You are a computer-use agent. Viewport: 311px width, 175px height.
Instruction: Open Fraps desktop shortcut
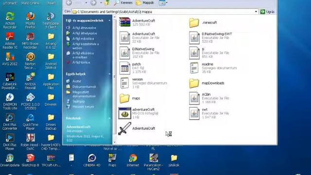pyautogui.click(x=112, y=160)
